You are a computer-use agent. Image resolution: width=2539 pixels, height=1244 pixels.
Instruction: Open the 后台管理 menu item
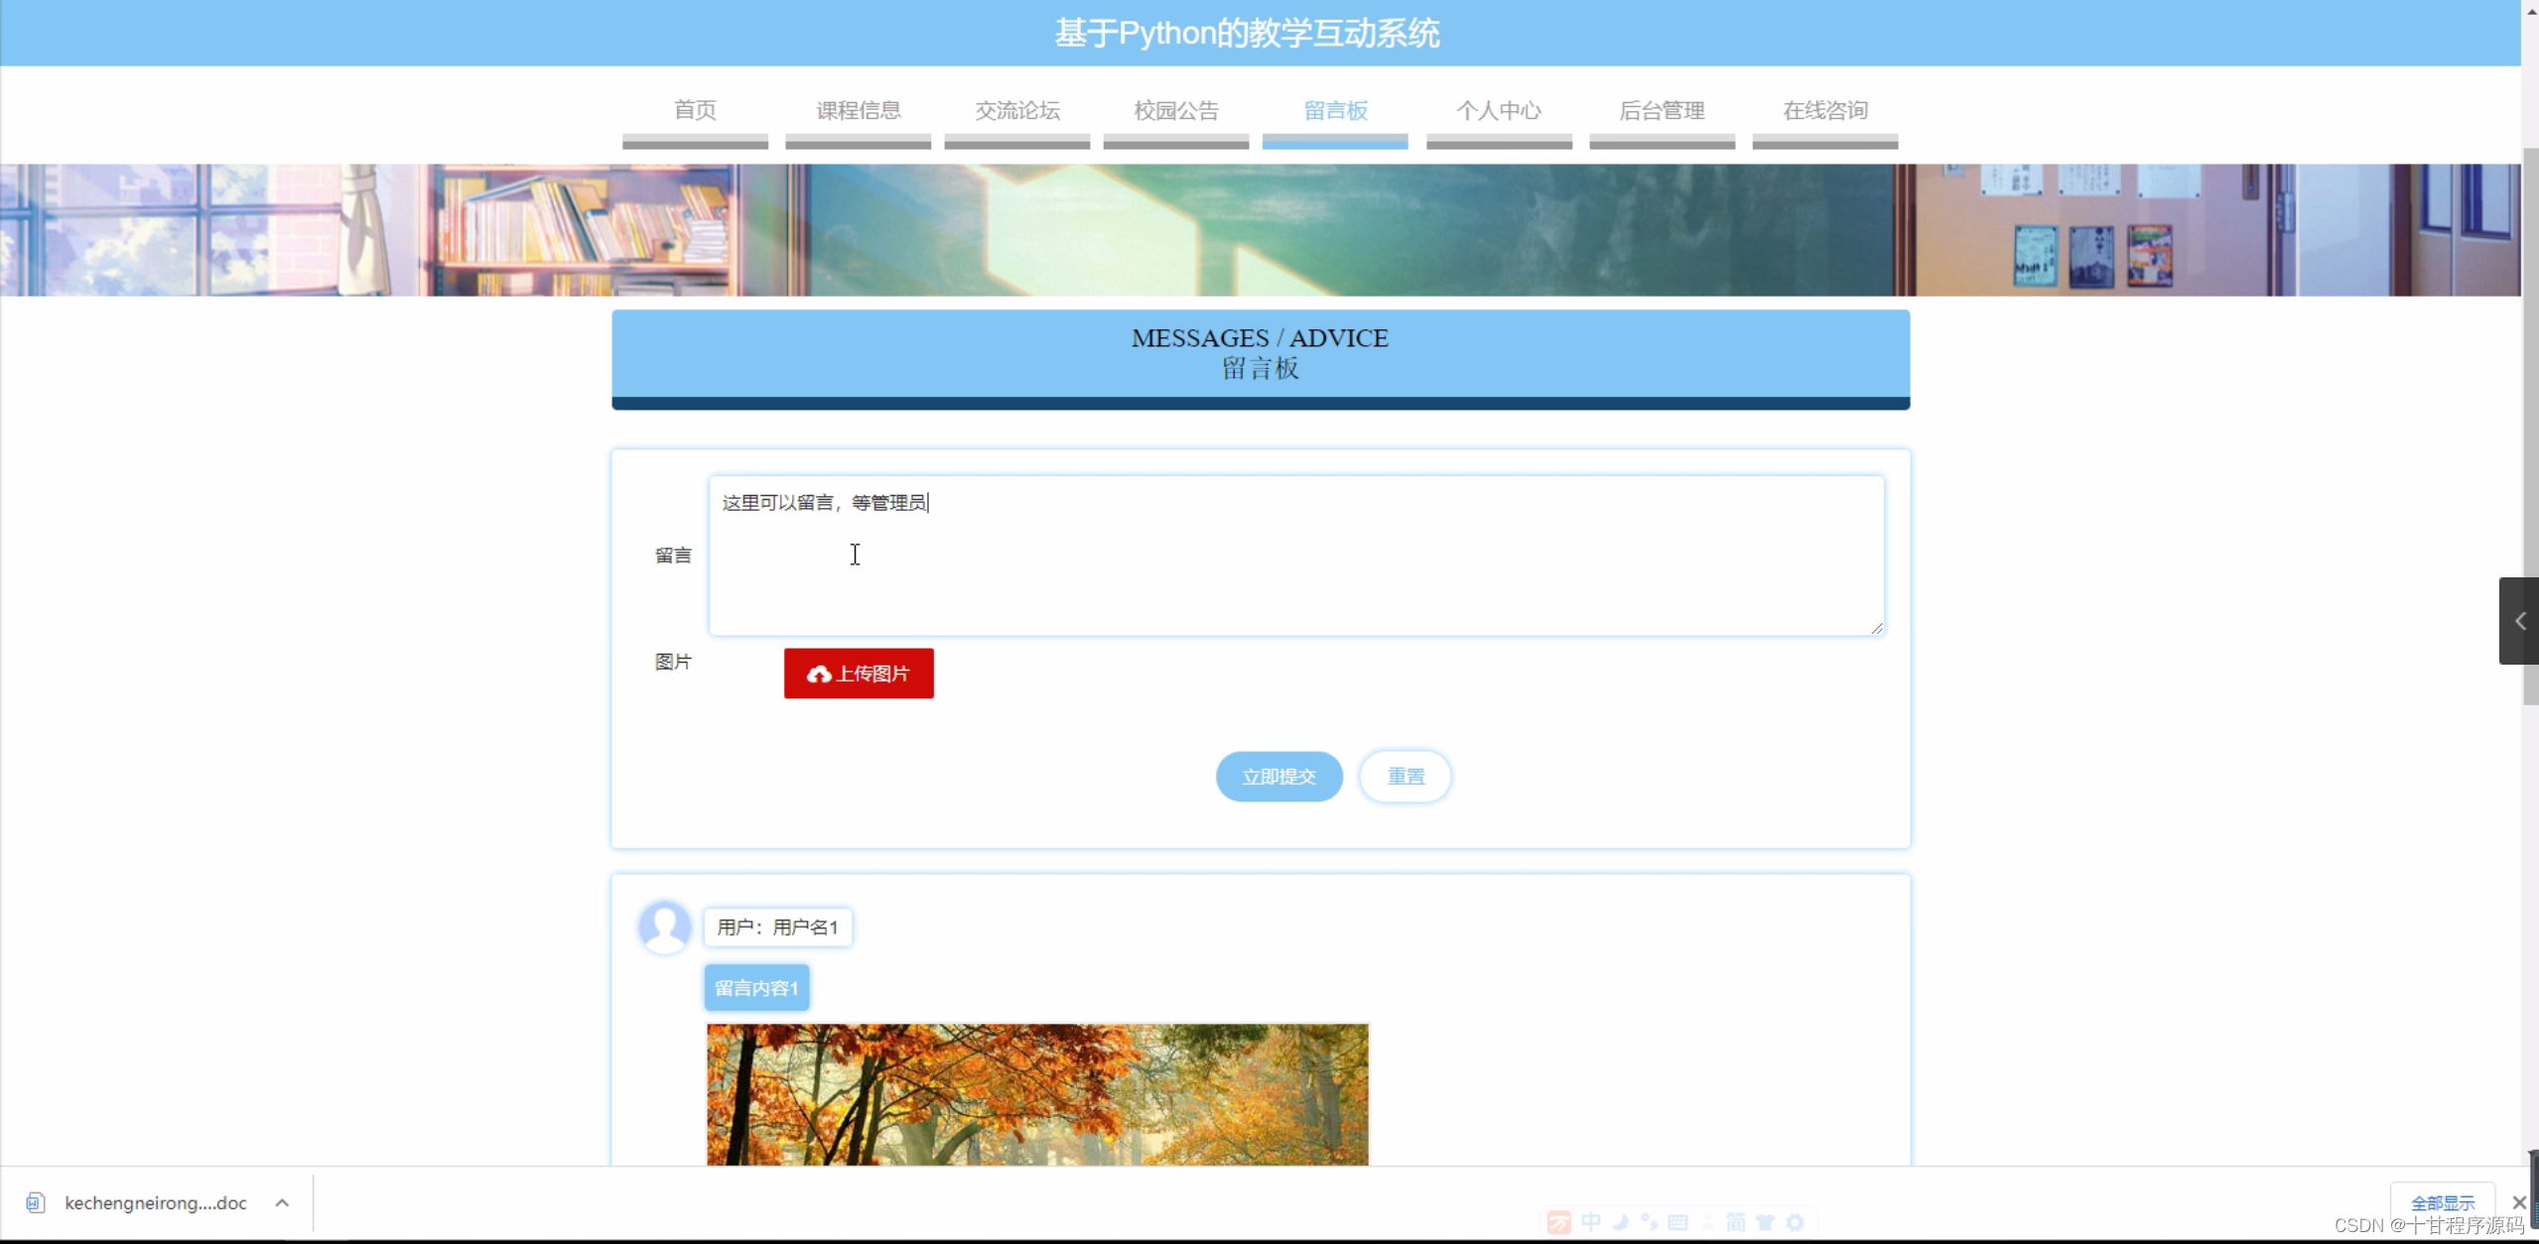[x=1662, y=111]
